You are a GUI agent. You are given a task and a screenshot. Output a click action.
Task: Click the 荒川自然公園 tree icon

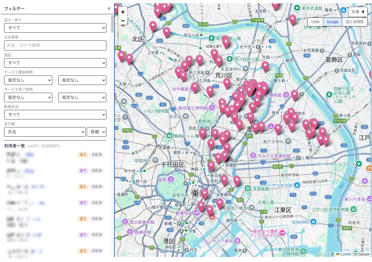(230, 59)
